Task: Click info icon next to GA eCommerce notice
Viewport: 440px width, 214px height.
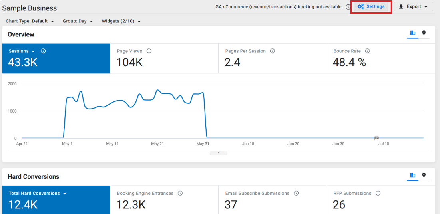Action: (x=348, y=7)
